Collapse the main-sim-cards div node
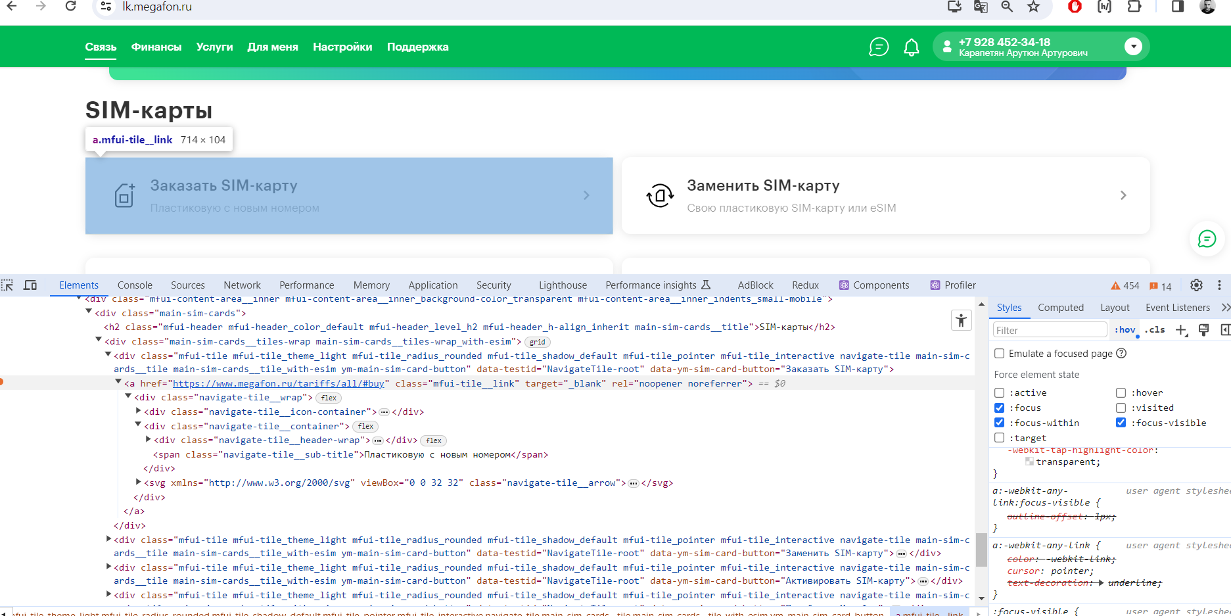 89,312
